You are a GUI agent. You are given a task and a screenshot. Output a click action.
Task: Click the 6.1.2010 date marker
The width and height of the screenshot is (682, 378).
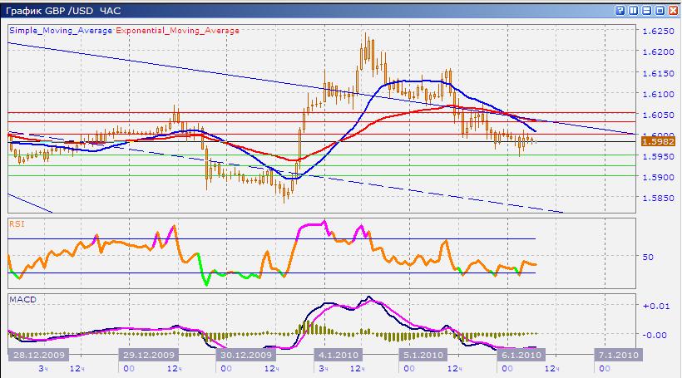[x=520, y=355]
